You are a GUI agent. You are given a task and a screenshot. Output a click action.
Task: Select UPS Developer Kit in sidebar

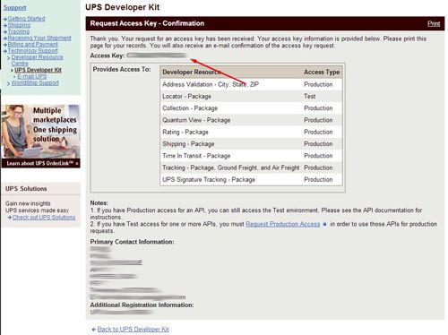38,70
